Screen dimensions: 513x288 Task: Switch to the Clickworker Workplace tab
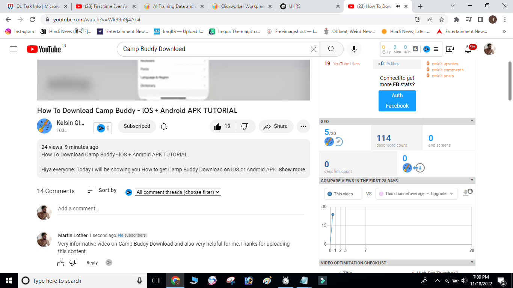[x=242, y=6]
